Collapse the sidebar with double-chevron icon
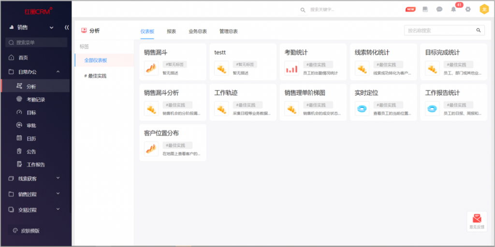The width and height of the screenshot is (495, 247). click(x=67, y=27)
